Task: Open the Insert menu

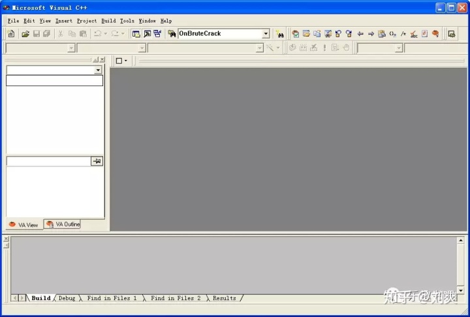Action: click(x=64, y=21)
